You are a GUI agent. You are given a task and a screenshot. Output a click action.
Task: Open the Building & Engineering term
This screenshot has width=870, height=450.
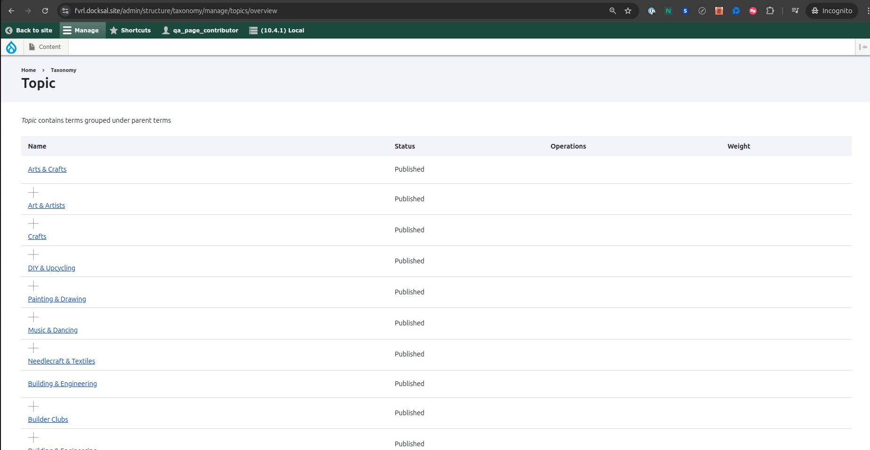(x=62, y=384)
